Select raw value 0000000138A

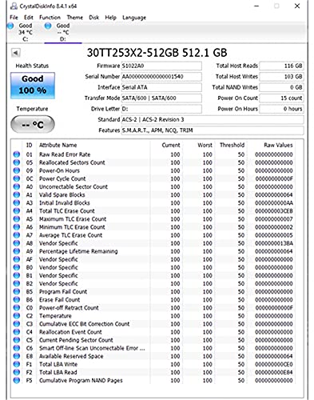tap(274, 243)
